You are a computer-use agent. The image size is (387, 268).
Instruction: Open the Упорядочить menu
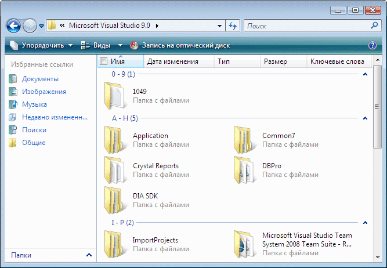click(41, 45)
